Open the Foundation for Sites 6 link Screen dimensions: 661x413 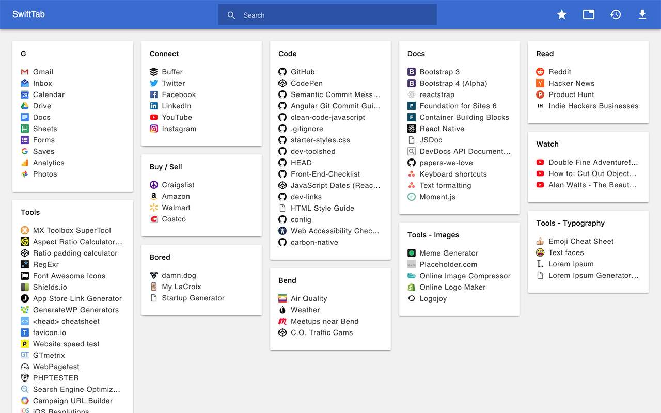click(459, 106)
